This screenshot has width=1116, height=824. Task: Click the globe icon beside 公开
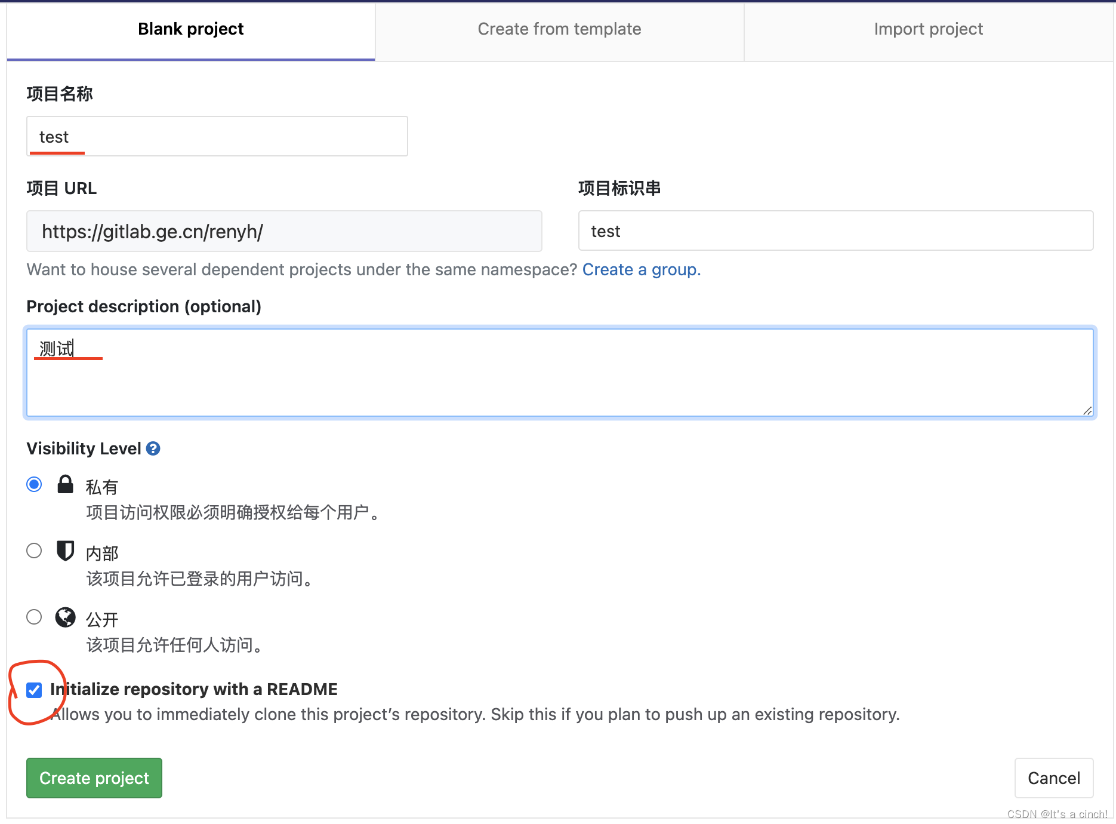[x=66, y=617]
